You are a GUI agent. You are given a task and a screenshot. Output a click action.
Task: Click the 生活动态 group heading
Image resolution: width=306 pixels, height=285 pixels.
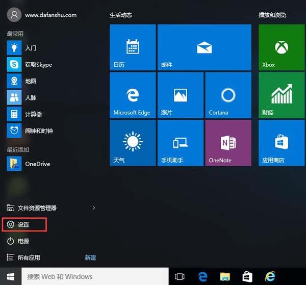tap(121, 15)
